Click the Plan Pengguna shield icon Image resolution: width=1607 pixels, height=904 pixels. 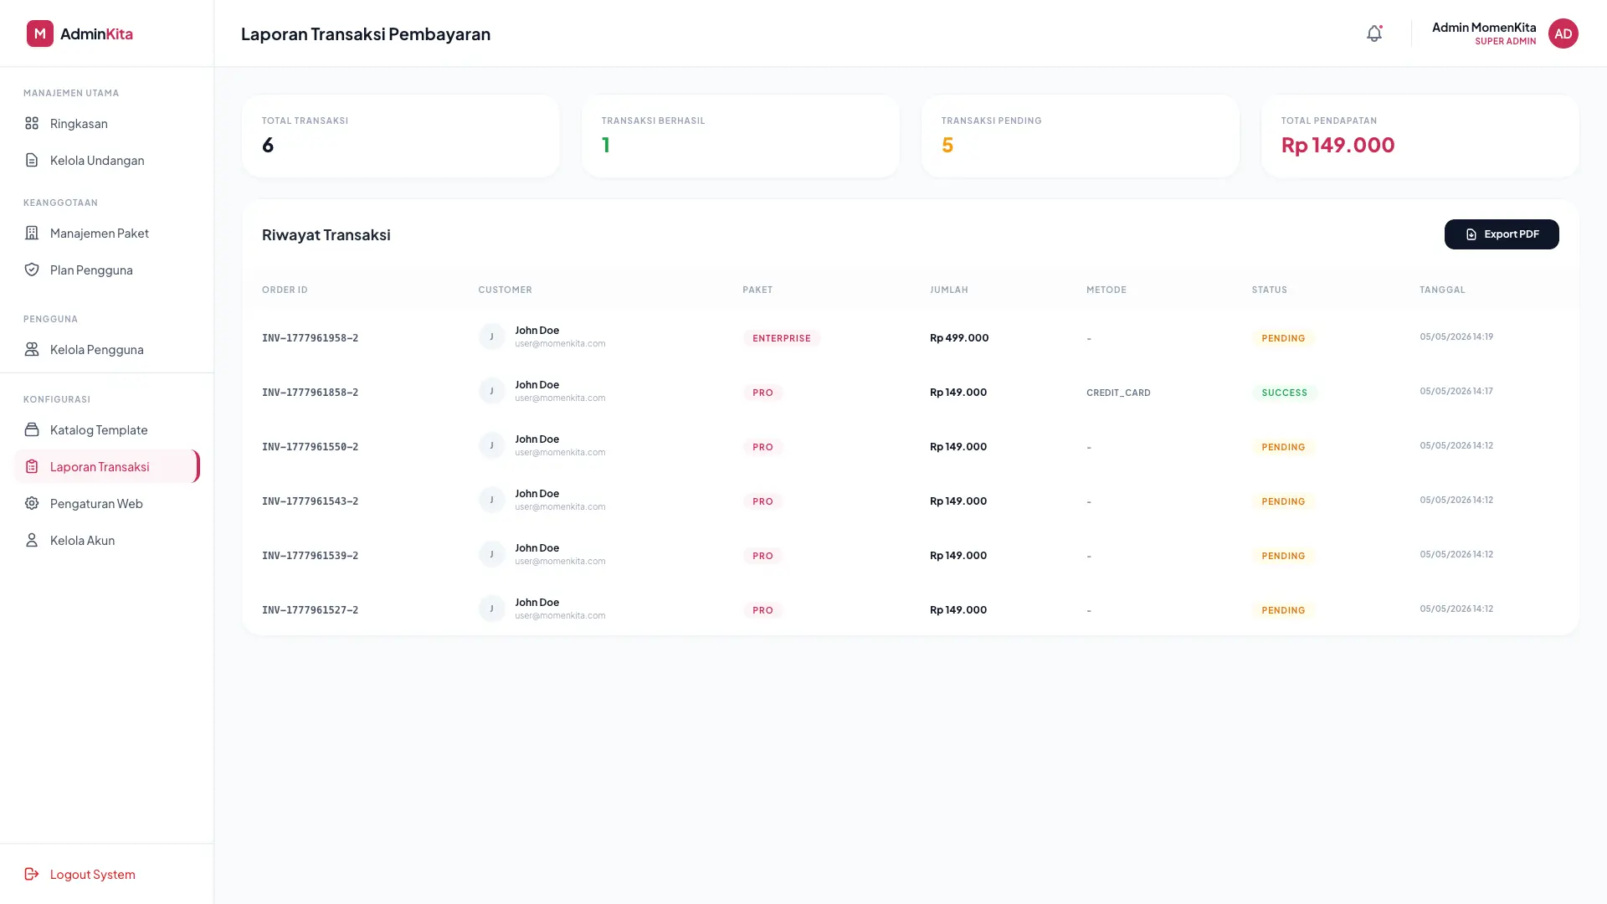point(32,270)
